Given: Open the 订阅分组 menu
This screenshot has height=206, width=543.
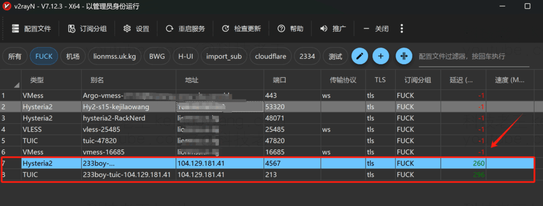Looking at the screenshot, I should click(87, 29).
